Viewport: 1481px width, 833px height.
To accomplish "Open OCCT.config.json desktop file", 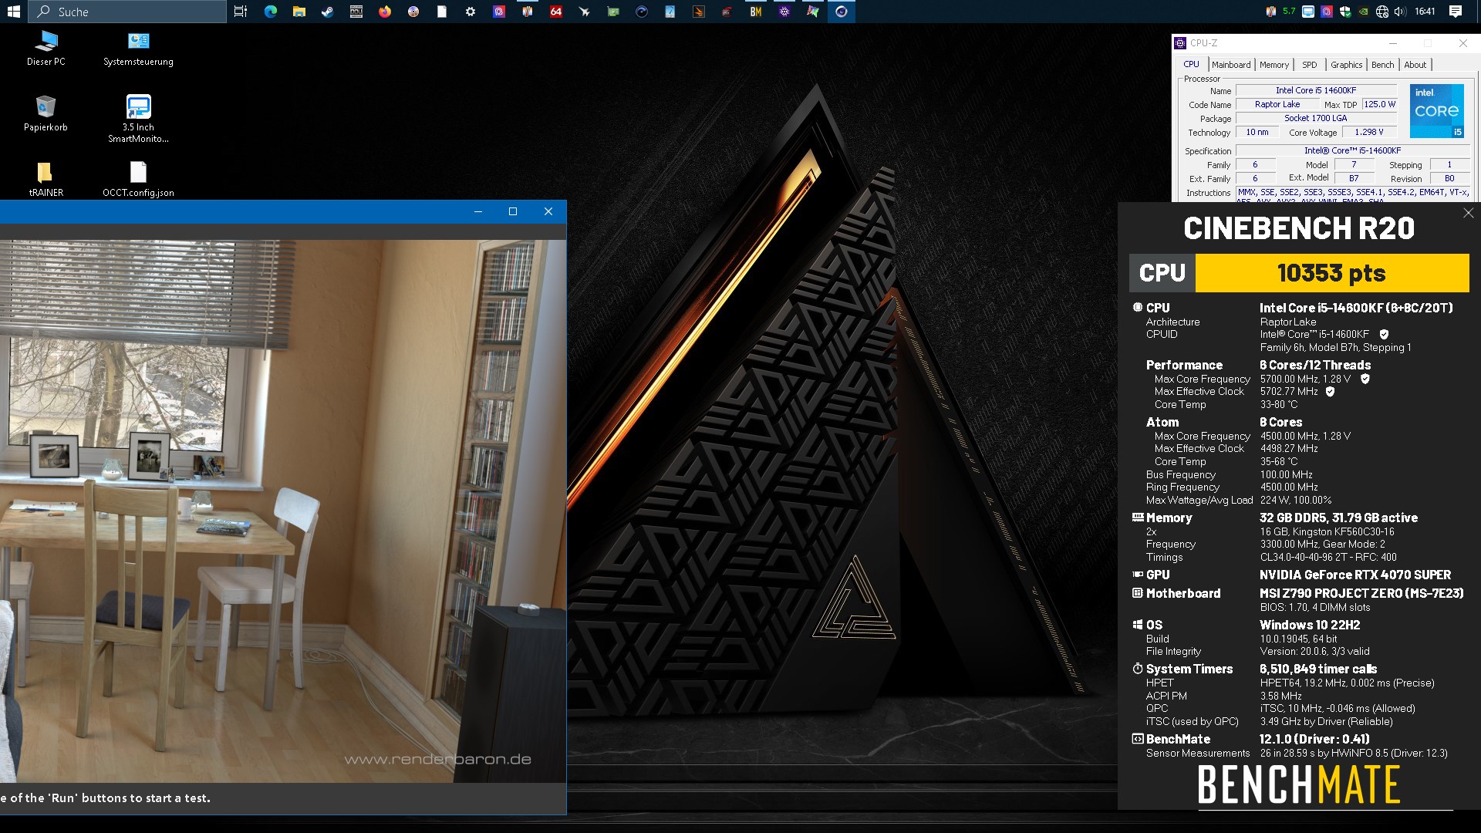I will pos(139,179).
